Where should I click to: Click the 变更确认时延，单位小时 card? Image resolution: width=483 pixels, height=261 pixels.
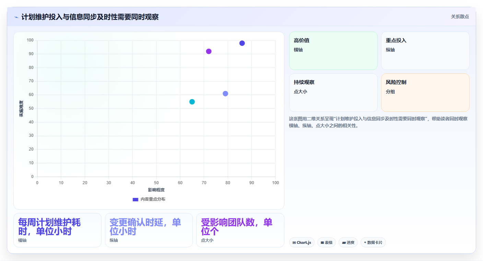tap(149, 230)
